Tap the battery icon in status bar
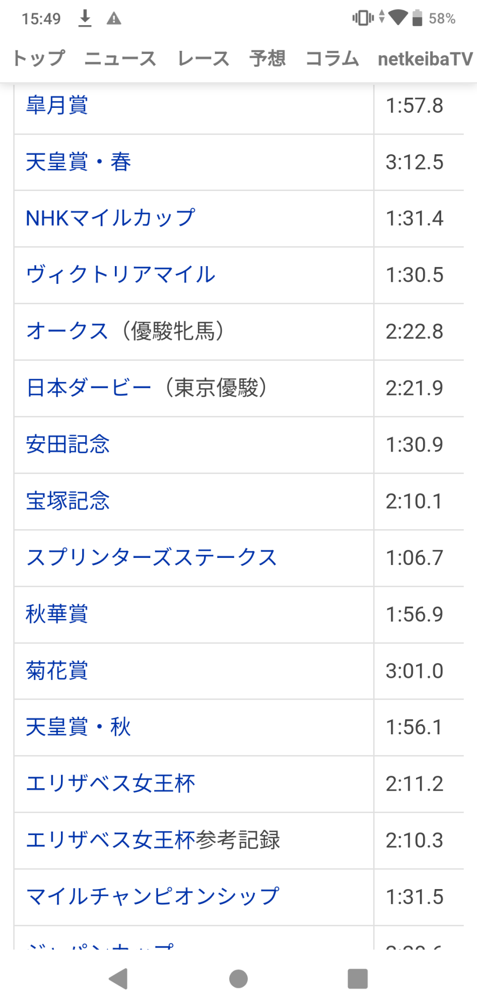477x1008 pixels. point(417,18)
